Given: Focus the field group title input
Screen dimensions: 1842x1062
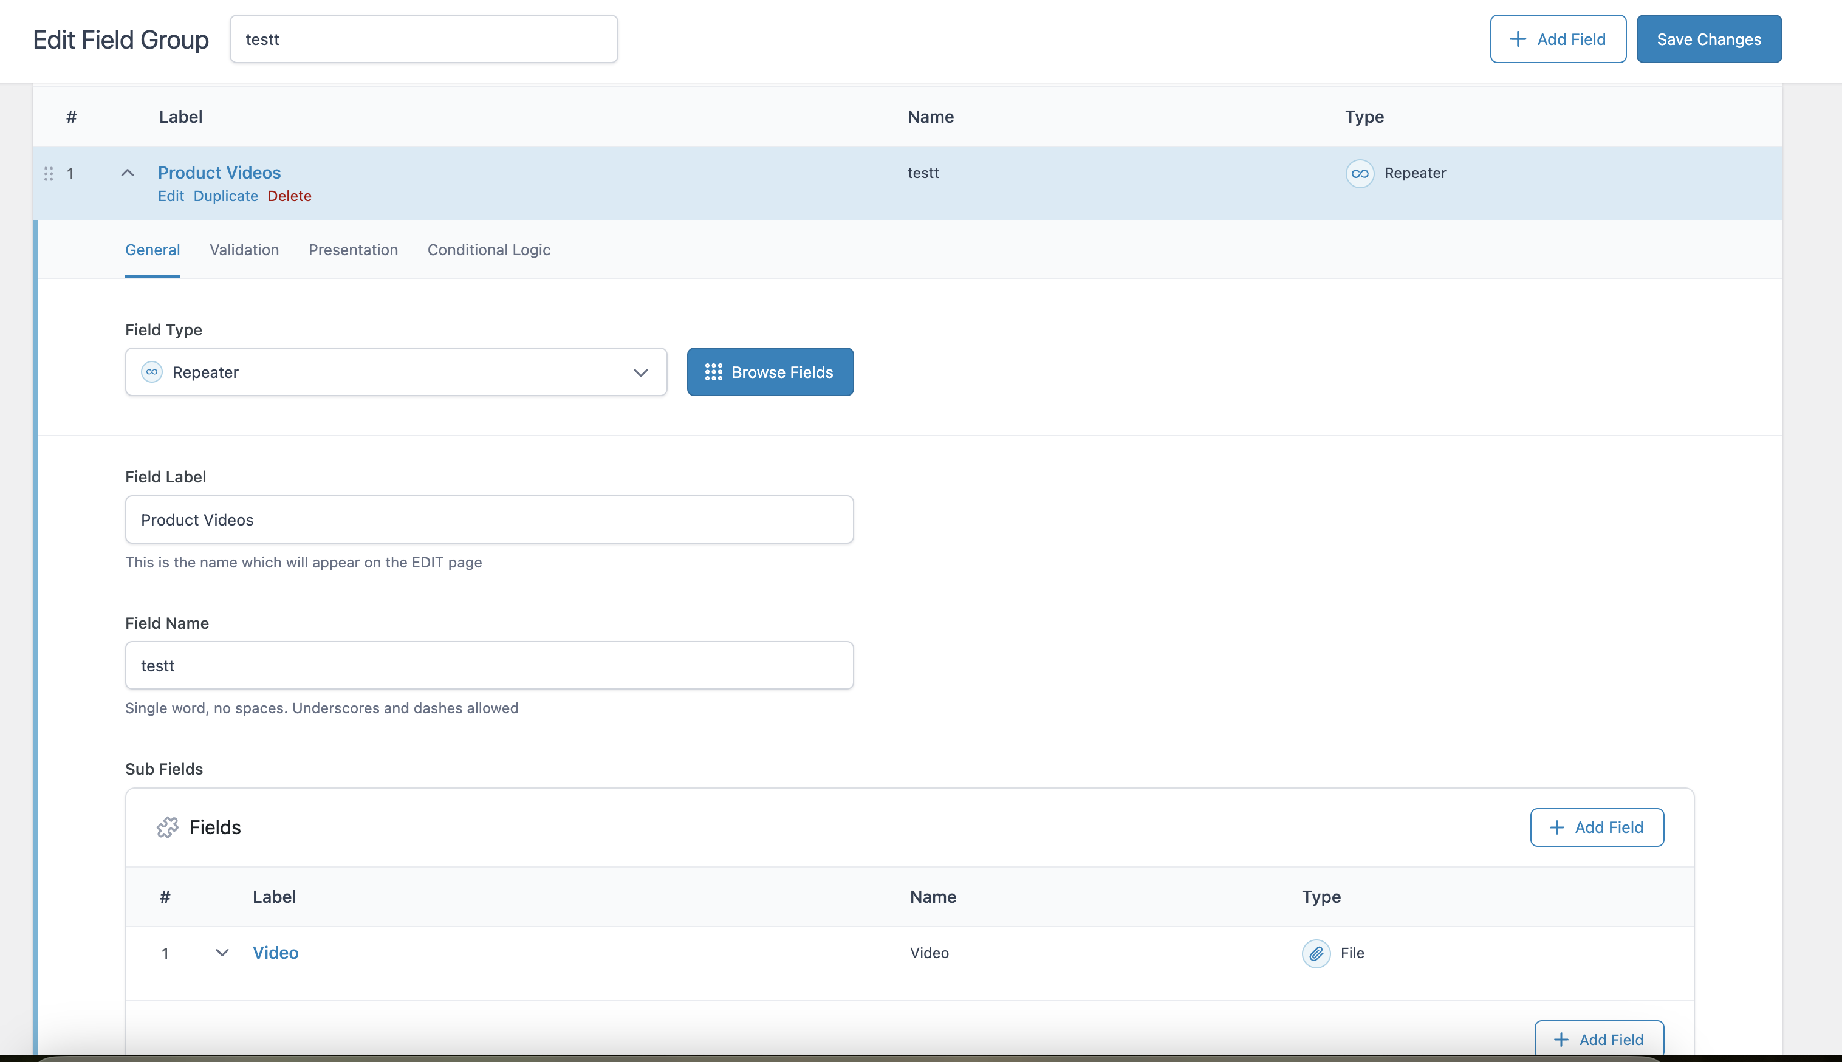Looking at the screenshot, I should pyautogui.click(x=423, y=39).
